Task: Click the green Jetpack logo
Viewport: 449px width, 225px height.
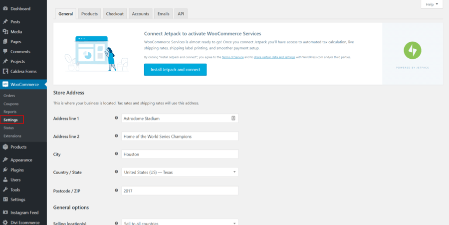Action: click(413, 51)
